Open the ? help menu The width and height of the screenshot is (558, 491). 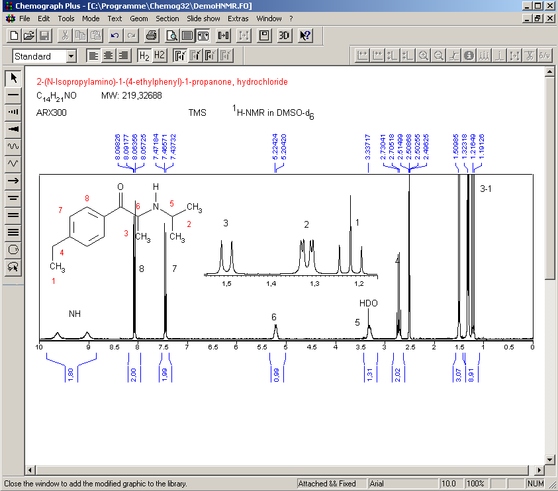[x=291, y=19]
